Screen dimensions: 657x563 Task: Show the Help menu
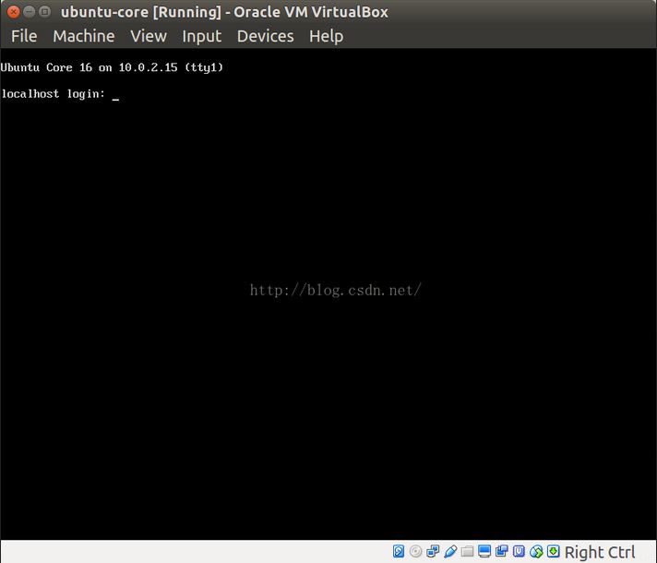tap(326, 36)
